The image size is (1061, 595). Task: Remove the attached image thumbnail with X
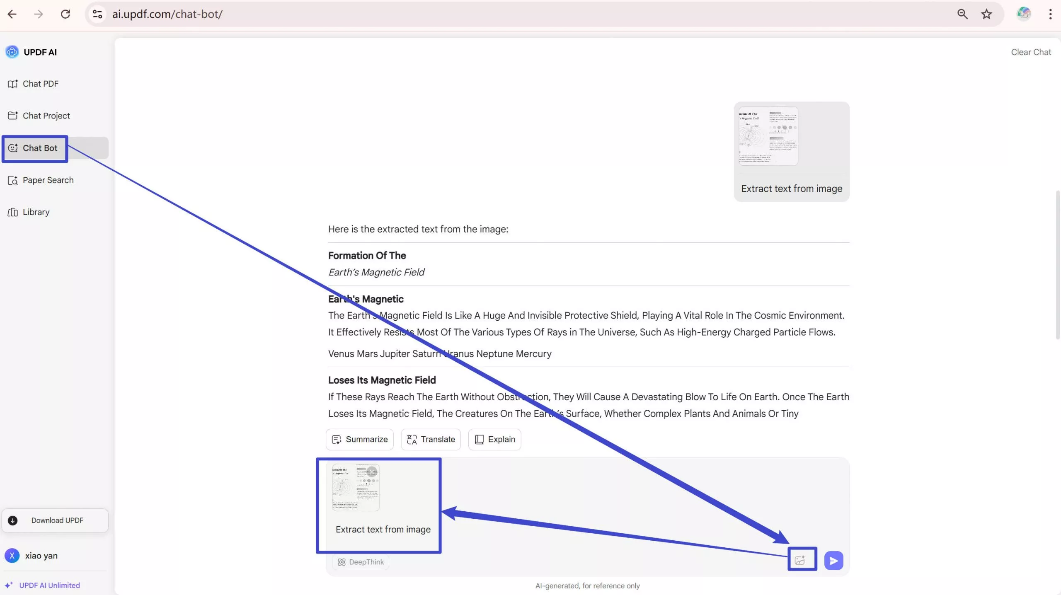(x=372, y=472)
